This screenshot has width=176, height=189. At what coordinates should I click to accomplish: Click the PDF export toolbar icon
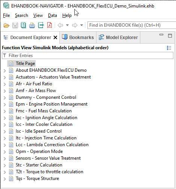point(50,25)
